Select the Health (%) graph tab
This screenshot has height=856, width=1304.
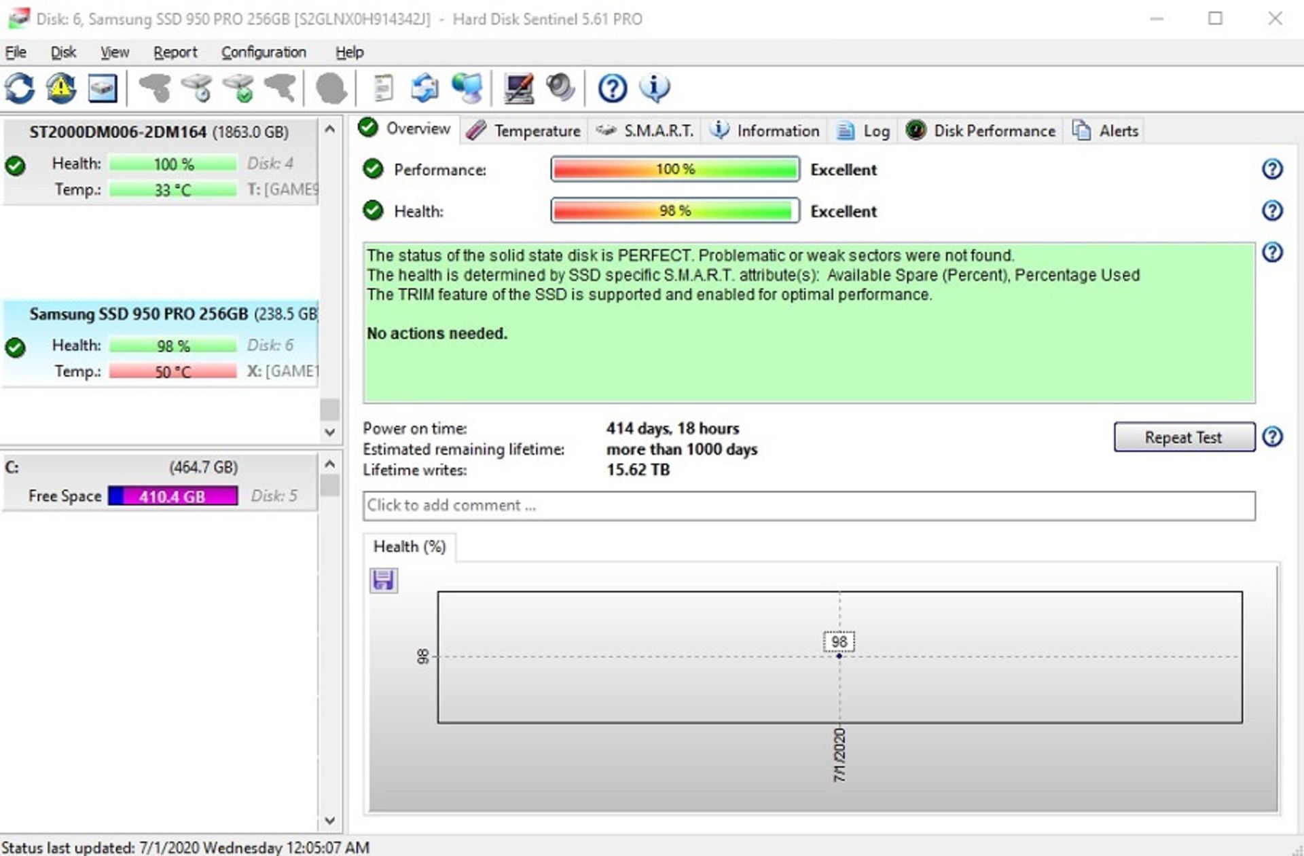point(410,546)
